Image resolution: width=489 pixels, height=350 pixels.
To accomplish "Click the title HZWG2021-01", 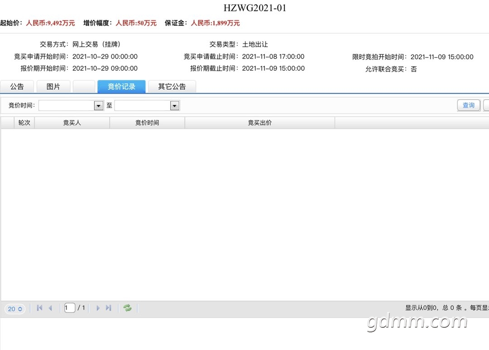I will tap(255, 8).
